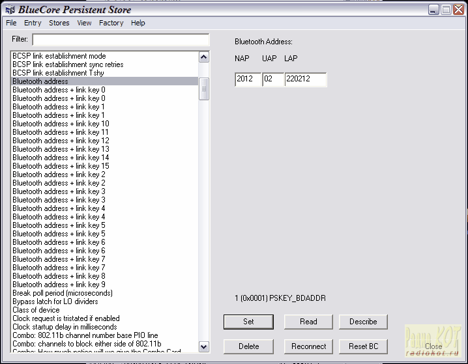Click the Set button
This screenshot has width=468, height=364.
248,322
